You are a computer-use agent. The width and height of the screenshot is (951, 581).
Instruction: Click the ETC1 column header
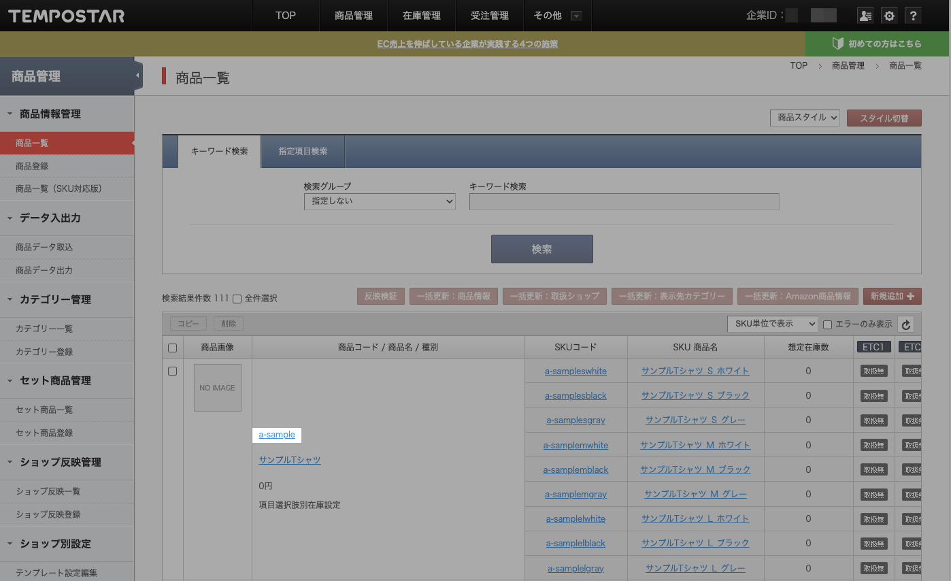pyautogui.click(x=873, y=347)
